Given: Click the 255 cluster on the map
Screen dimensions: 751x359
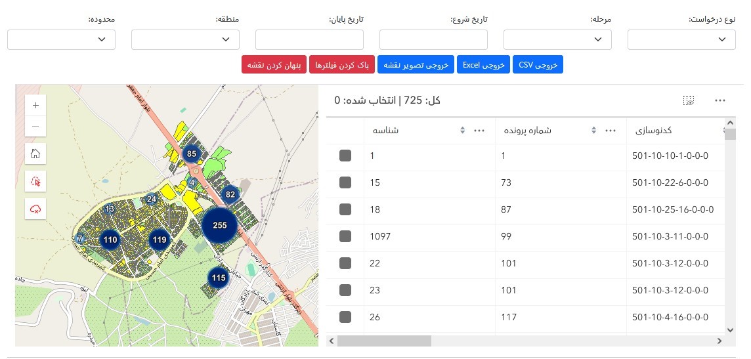Looking at the screenshot, I should pos(220,226).
